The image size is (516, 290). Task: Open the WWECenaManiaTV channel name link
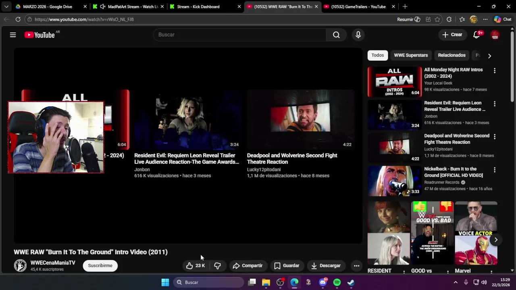(53, 263)
